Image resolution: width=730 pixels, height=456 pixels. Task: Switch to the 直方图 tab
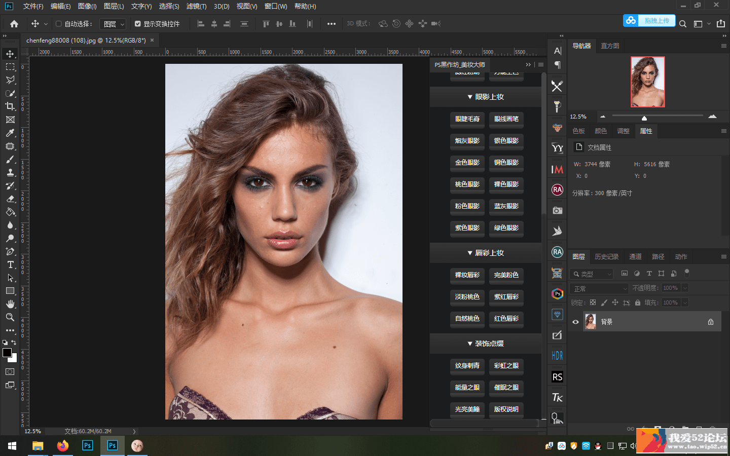610,46
